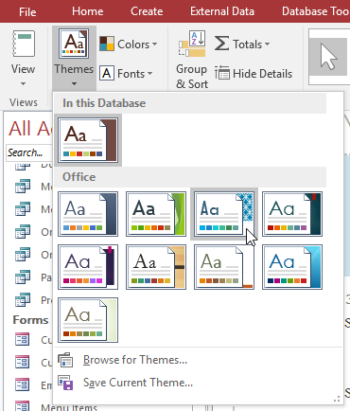
Task: Switch to the Home tab
Action: [88, 11]
